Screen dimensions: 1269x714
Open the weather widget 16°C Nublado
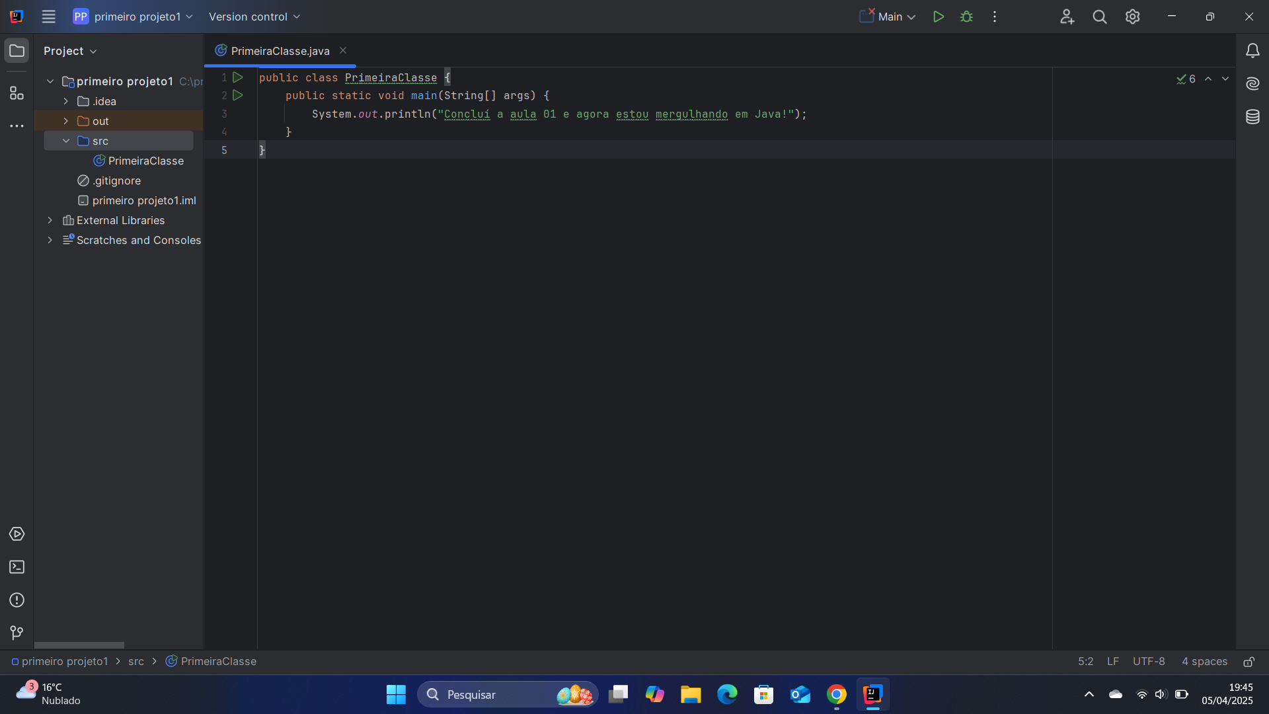click(x=48, y=694)
